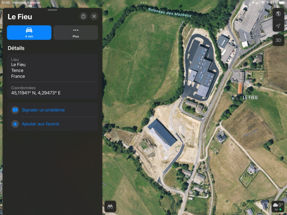Open the map mode globe selector

[278, 14]
